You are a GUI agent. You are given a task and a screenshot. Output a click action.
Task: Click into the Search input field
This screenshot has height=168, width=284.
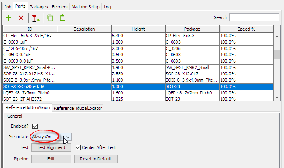coord(254,17)
